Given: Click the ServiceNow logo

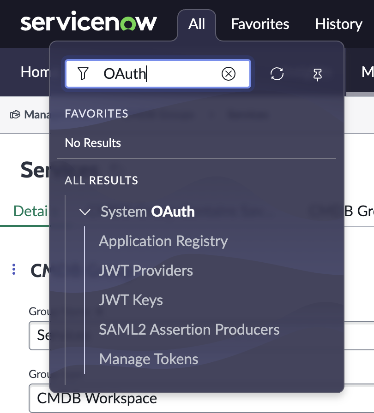Looking at the screenshot, I should [89, 21].
